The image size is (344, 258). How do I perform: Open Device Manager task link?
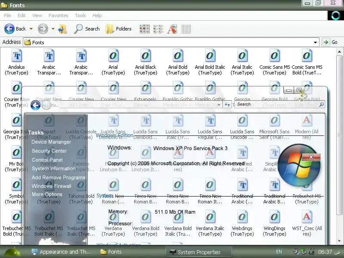(51, 142)
